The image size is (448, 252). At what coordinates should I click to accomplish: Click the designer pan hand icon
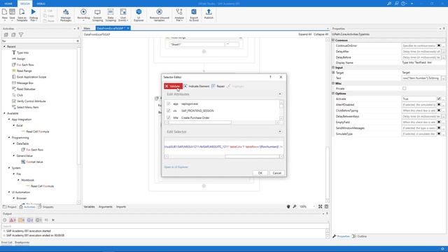pos(288,206)
